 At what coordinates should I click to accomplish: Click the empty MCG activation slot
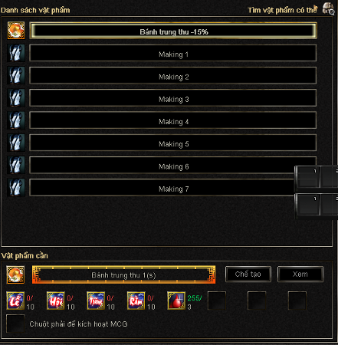15,324
